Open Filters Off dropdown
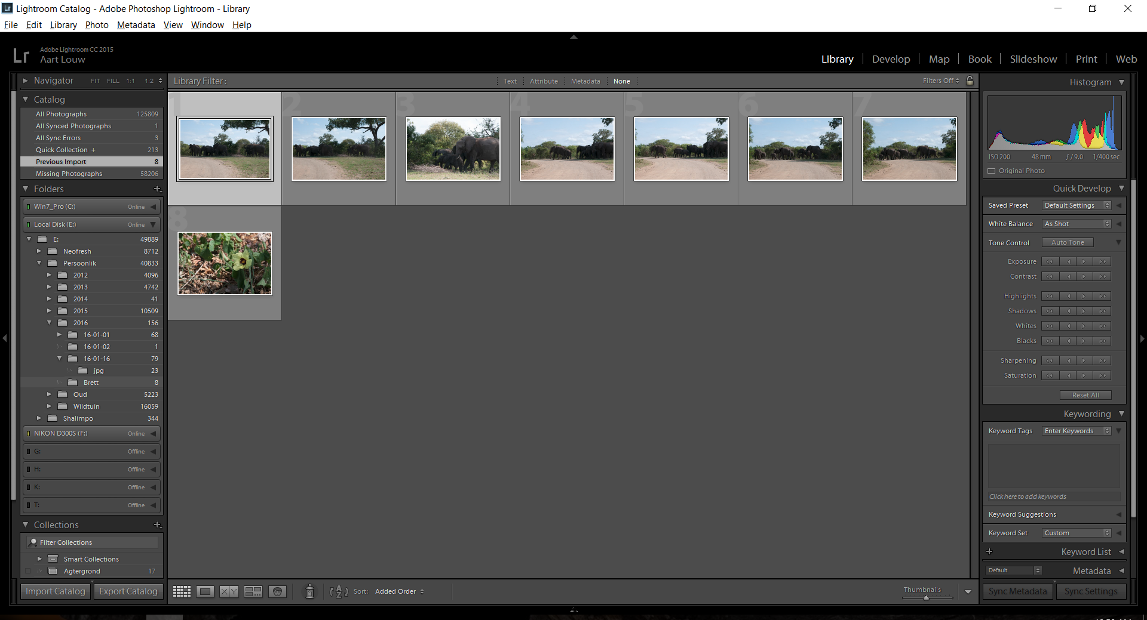This screenshot has height=620, width=1147. coord(940,81)
